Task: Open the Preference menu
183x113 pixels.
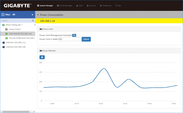Action: 105,6
